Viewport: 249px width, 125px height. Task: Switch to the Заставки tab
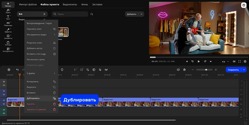pos(97,4)
